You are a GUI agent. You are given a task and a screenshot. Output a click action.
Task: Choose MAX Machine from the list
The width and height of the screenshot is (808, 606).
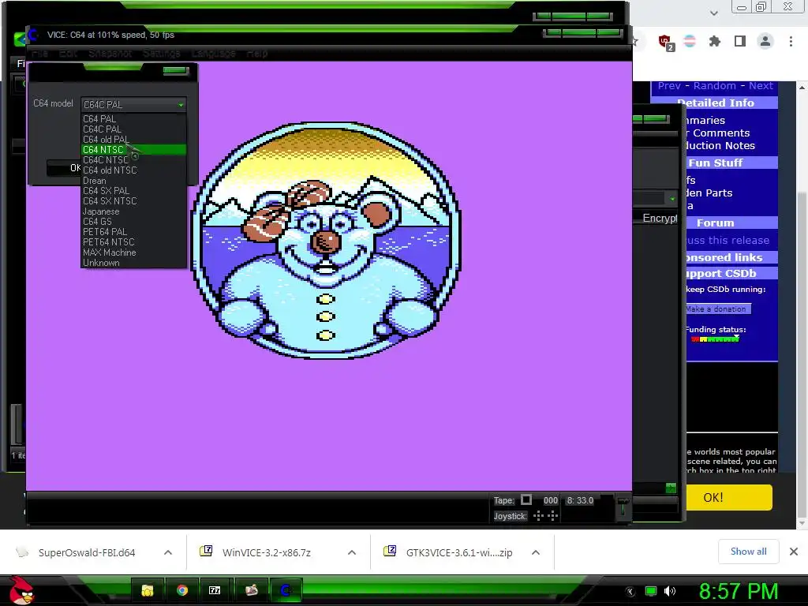(x=133, y=252)
